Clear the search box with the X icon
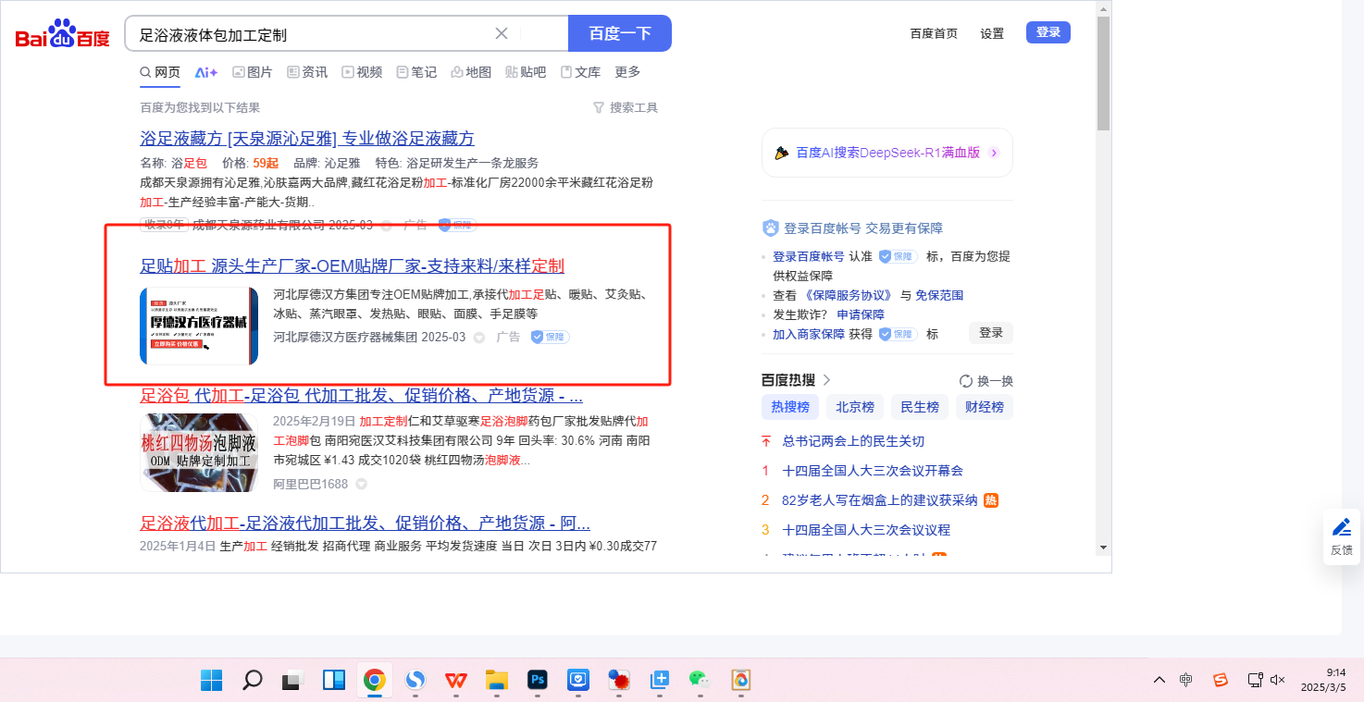 point(502,34)
